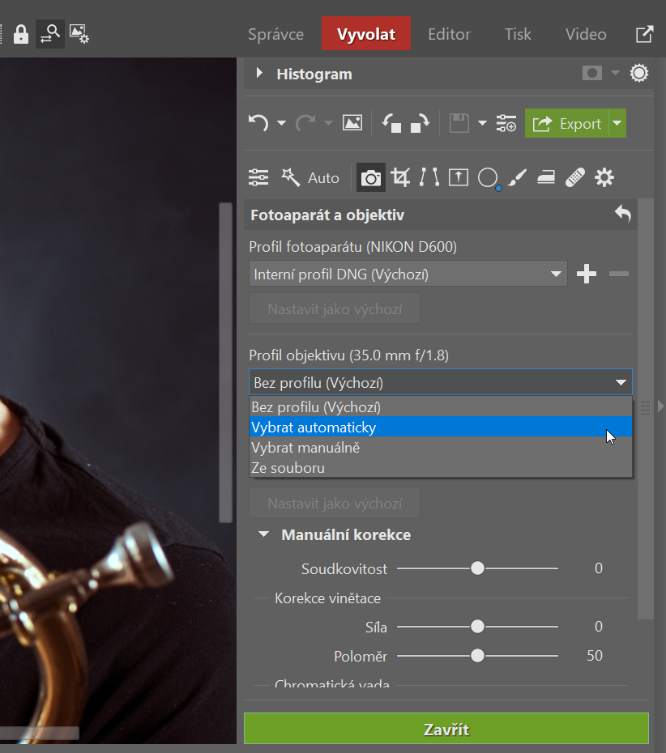The width and height of the screenshot is (666, 753).
Task: Click the save floppy disk icon
Action: pyautogui.click(x=459, y=123)
